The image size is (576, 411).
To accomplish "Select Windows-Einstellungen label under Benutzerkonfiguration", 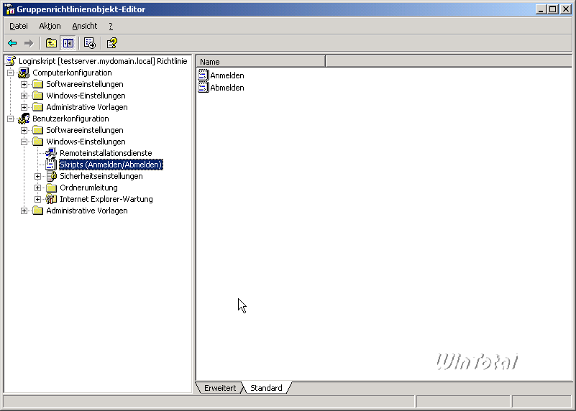I will tap(86, 142).
